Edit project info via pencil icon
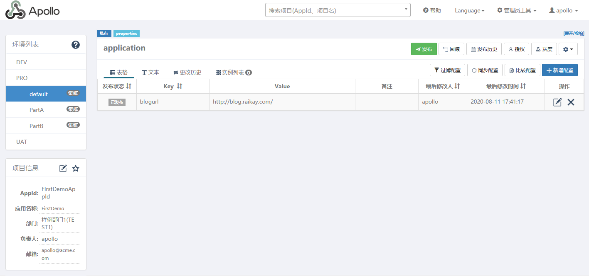 63,168
